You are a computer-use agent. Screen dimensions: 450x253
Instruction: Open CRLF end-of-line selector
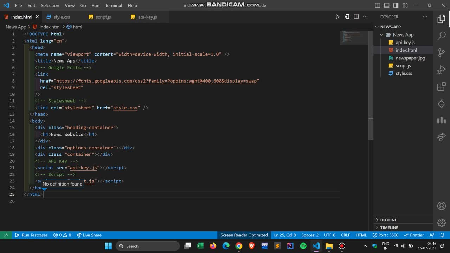coord(345,235)
